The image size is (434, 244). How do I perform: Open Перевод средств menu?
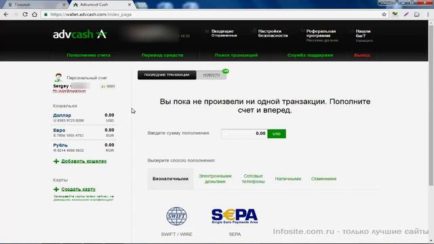click(163, 56)
